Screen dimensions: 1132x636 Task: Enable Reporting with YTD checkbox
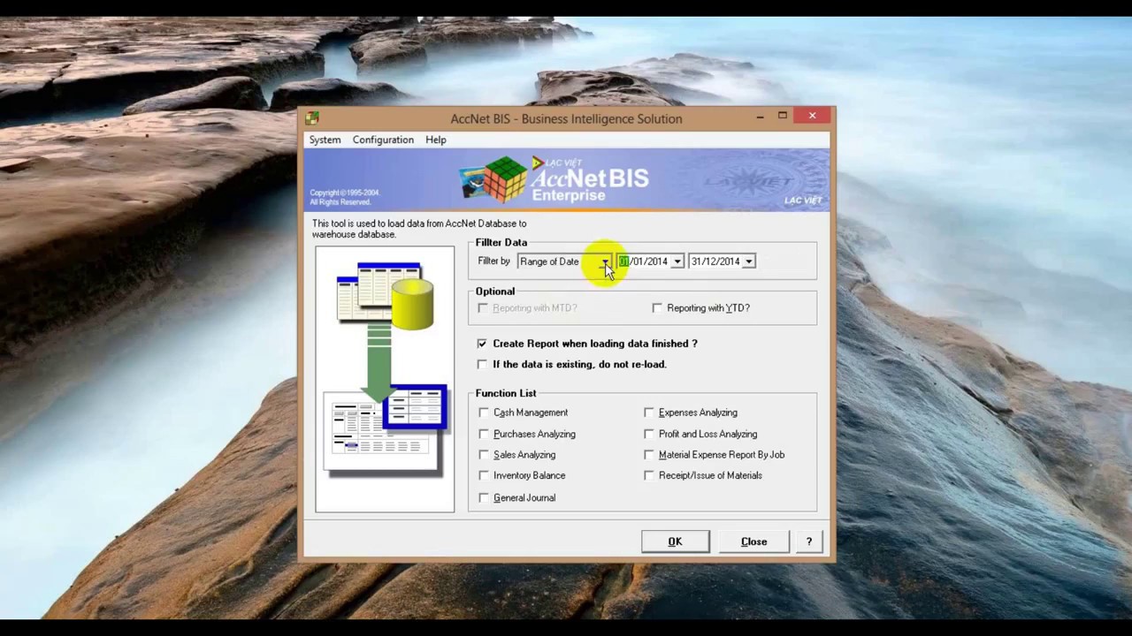coord(657,308)
